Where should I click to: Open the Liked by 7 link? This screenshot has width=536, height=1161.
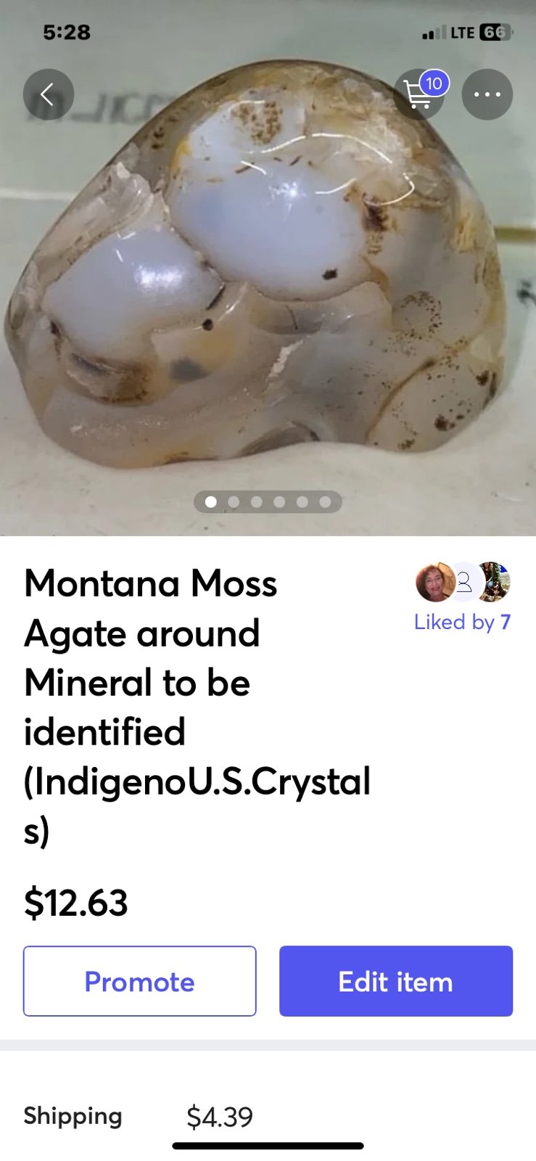(463, 622)
